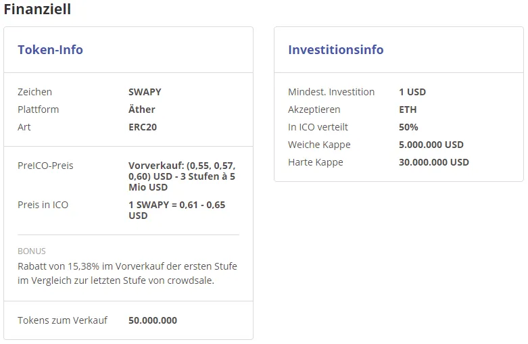Select the Investitionsinfo card title

[336, 50]
